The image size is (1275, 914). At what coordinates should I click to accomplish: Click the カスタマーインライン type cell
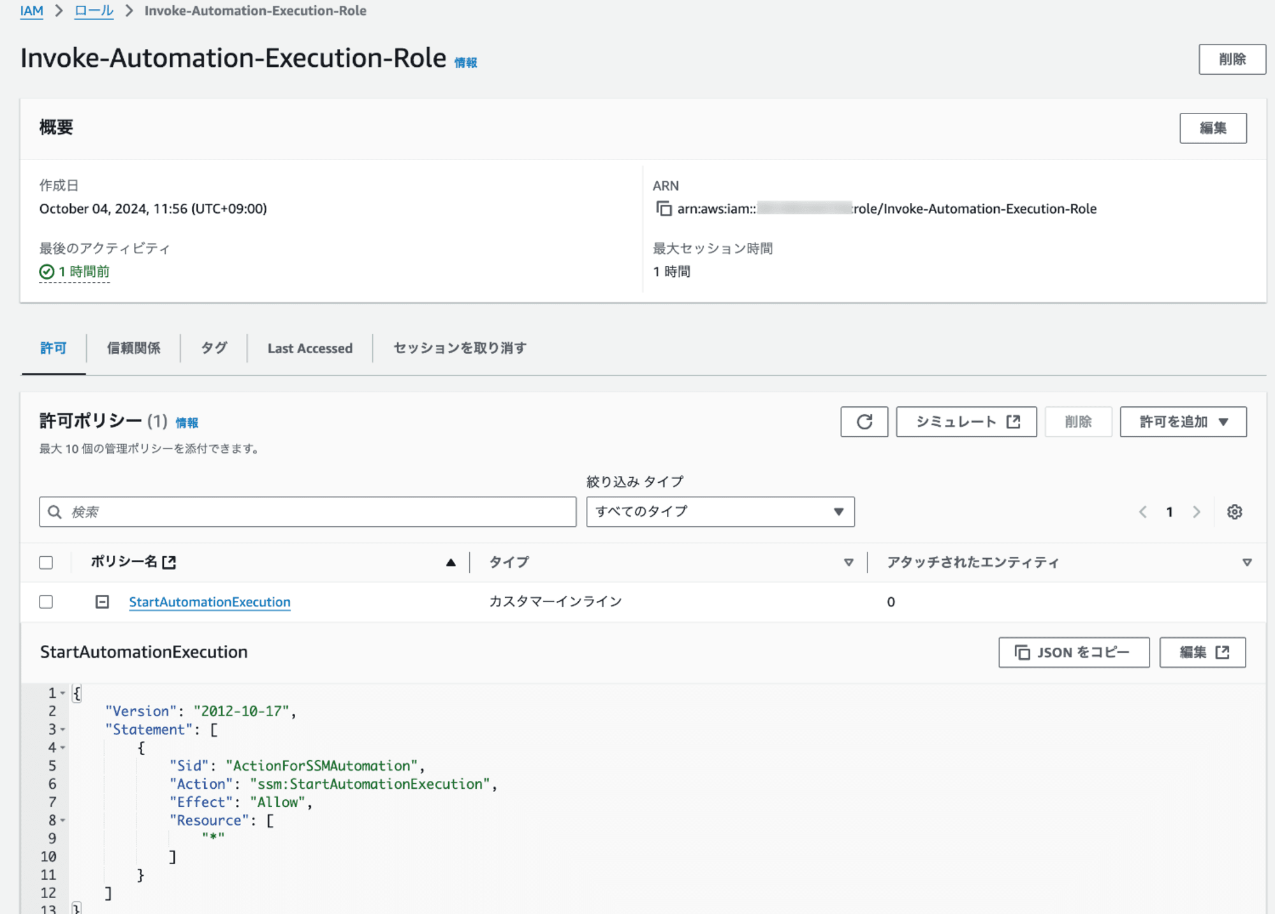tap(555, 601)
